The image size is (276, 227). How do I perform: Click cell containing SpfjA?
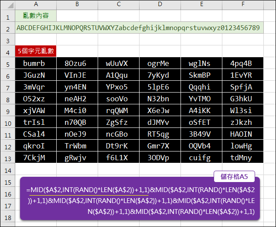243,86
